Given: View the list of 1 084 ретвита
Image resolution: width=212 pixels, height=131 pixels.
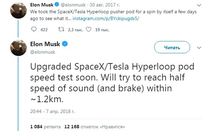Looking at the screenshot, I should point(45,127).
